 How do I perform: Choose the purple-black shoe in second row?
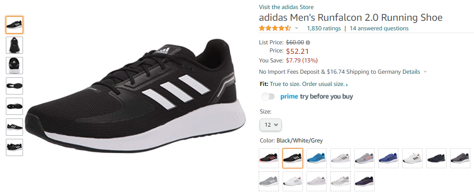click(364, 181)
